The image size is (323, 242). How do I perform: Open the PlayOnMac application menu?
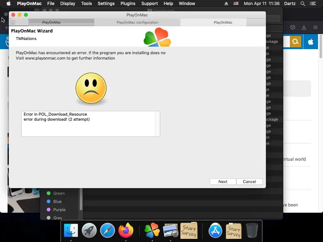click(x=29, y=3)
